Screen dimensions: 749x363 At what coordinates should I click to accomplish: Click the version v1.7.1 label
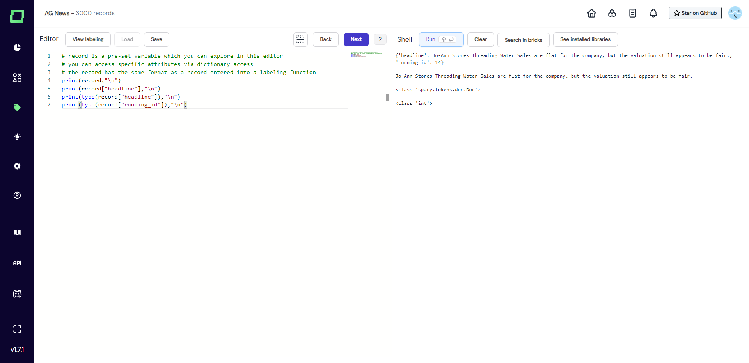17,349
